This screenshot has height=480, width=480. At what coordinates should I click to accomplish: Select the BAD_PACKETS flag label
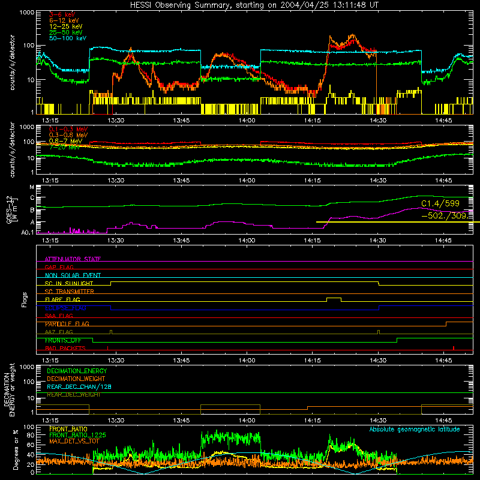(65, 348)
